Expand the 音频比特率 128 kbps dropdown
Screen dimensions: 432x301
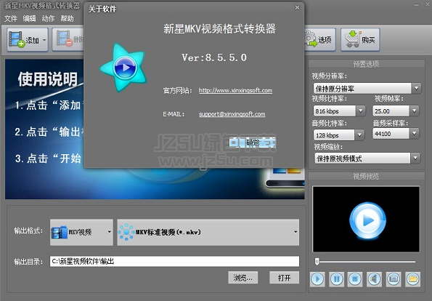(x=359, y=135)
